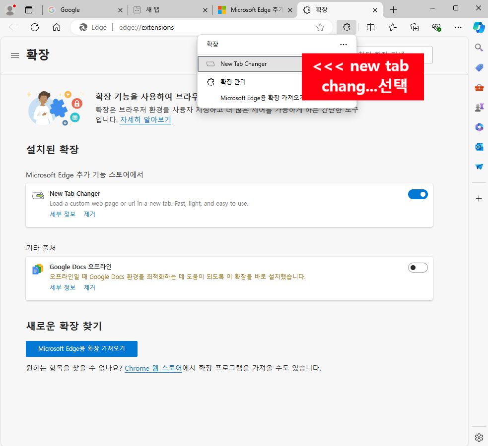
Task: Open Copilot sidebar
Action: (479, 27)
